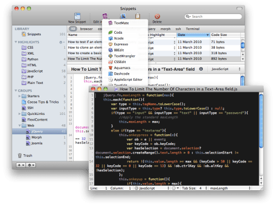Click the clipboard toolbar icon

[x=137, y=16]
